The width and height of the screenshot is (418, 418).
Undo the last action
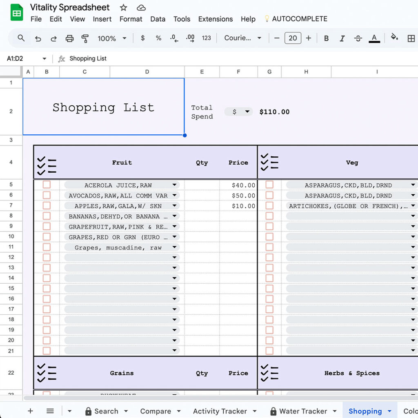tap(38, 38)
